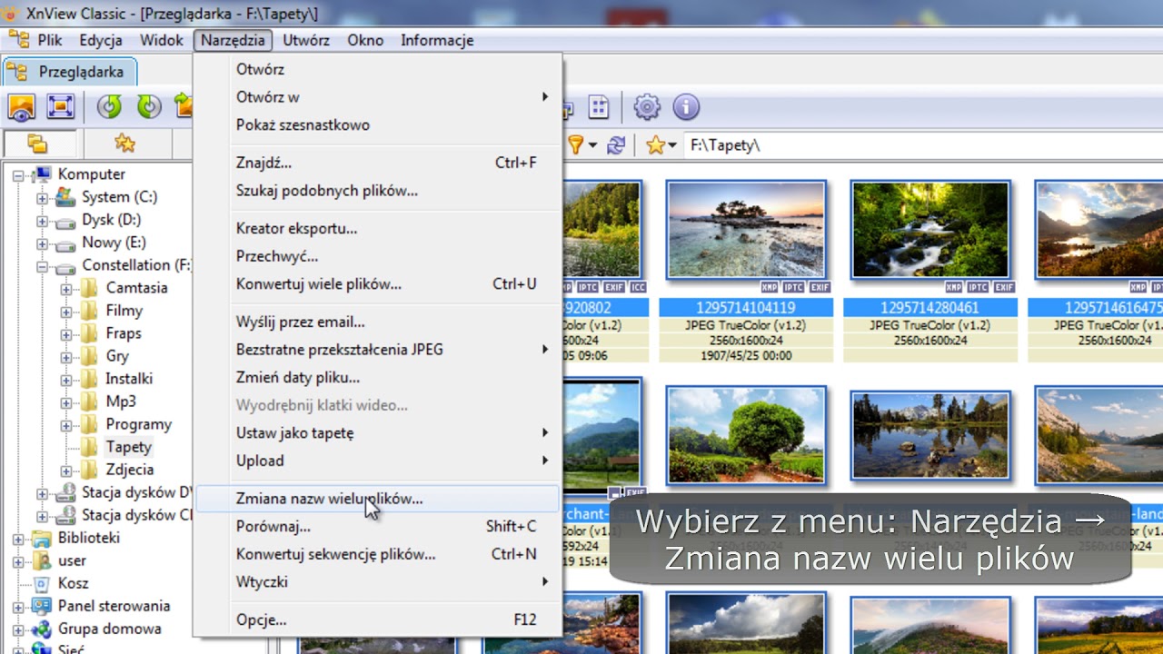Screen dimensions: 1163x654
Task: Select the folders tab icon in the left panel
Action: (x=37, y=144)
